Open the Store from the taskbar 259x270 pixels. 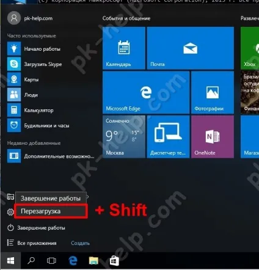pos(114,261)
